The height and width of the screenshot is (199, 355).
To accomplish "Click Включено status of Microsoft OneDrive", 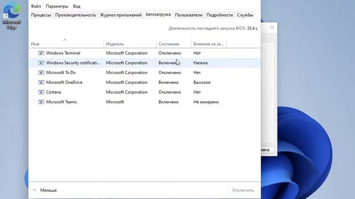I will pyautogui.click(x=169, y=82).
